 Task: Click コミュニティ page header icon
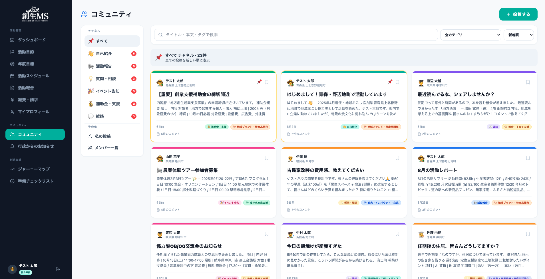pos(84,14)
